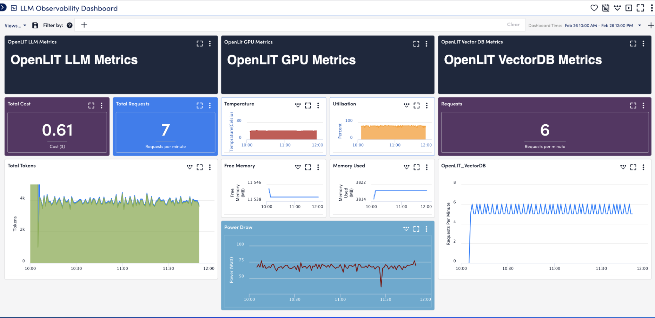The width and height of the screenshot is (655, 318).
Task: Expand the Temperature widget to fullscreen
Action: click(x=308, y=105)
